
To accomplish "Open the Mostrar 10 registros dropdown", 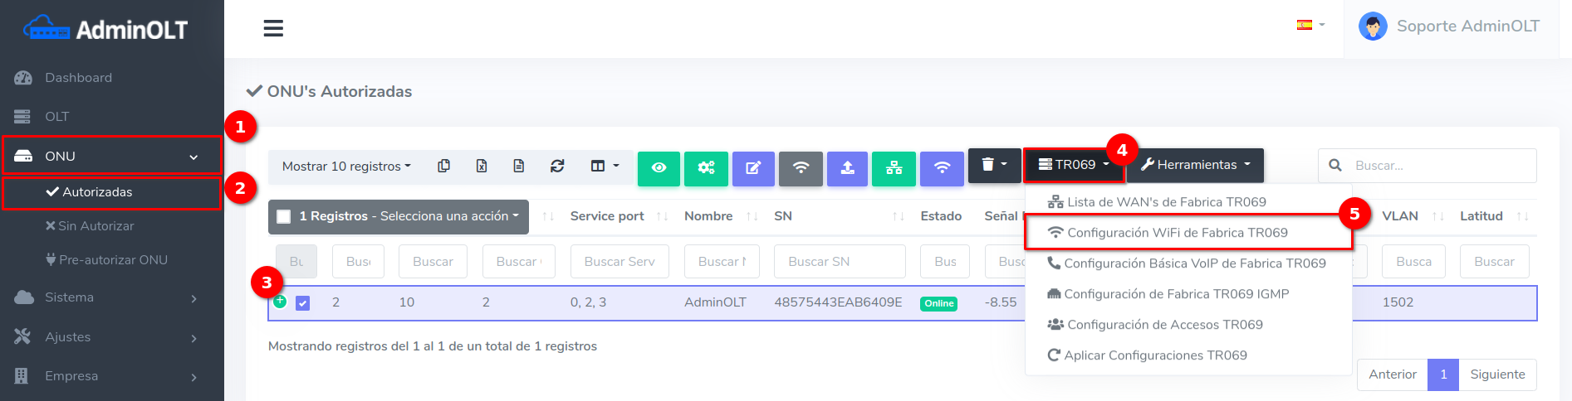I will click(346, 167).
